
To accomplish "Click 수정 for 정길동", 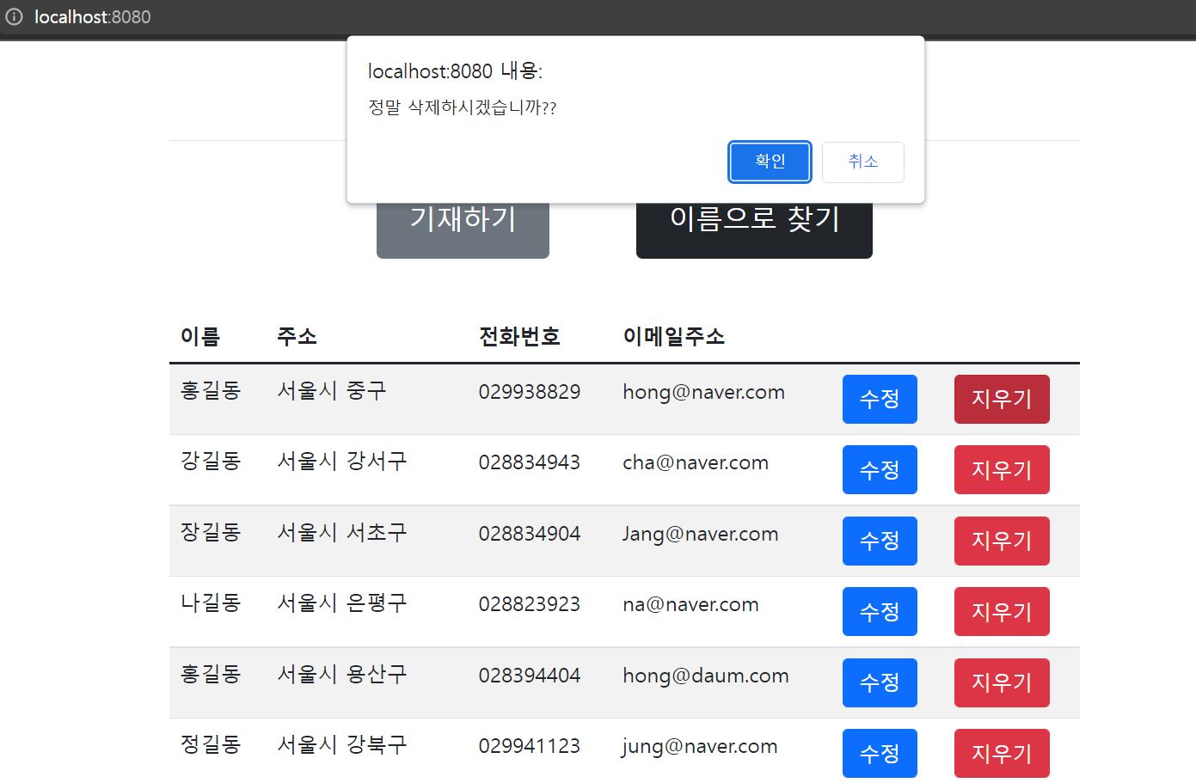I will pyautogui.click(x=879, y=753).
